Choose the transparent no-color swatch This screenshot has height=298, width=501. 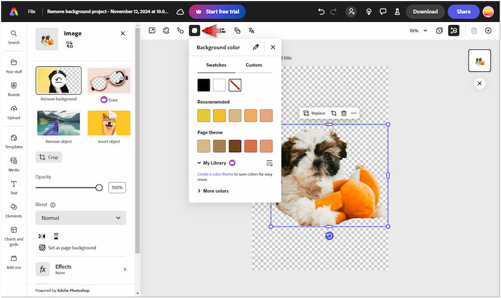pos(235,85)
